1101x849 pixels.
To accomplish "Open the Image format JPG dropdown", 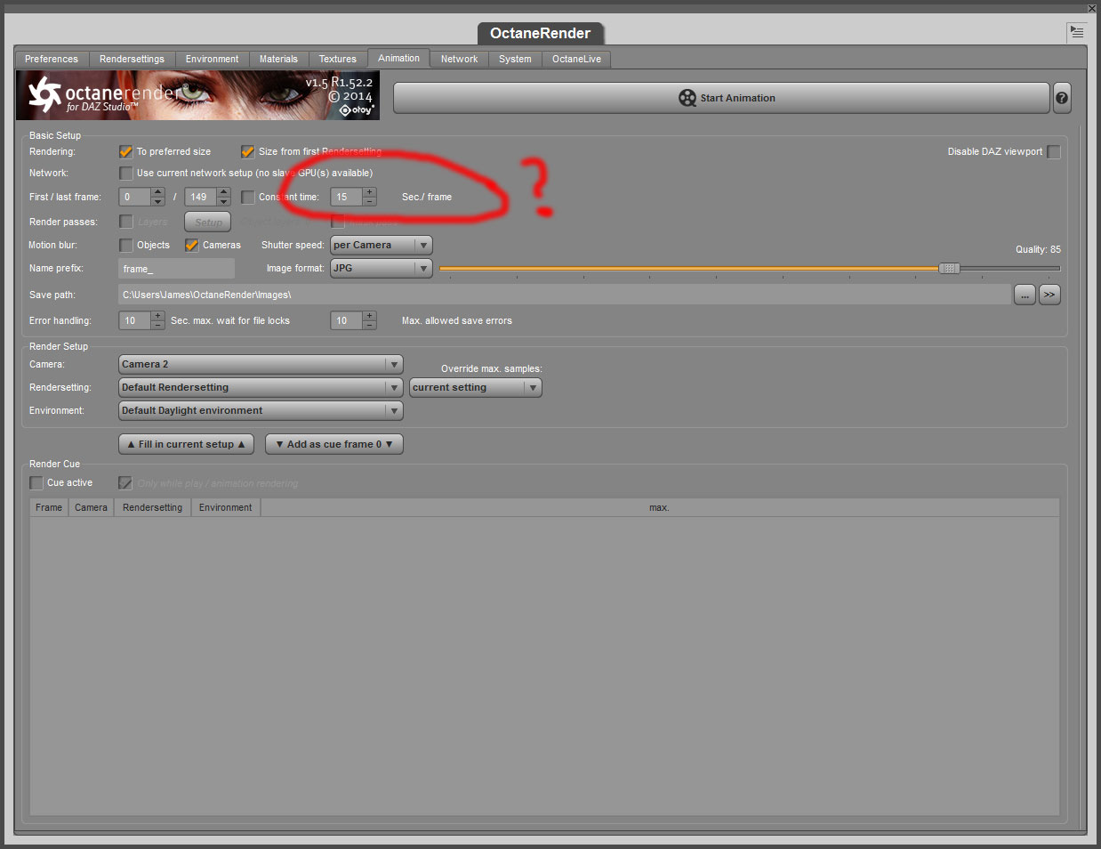I will pos(382,268).
